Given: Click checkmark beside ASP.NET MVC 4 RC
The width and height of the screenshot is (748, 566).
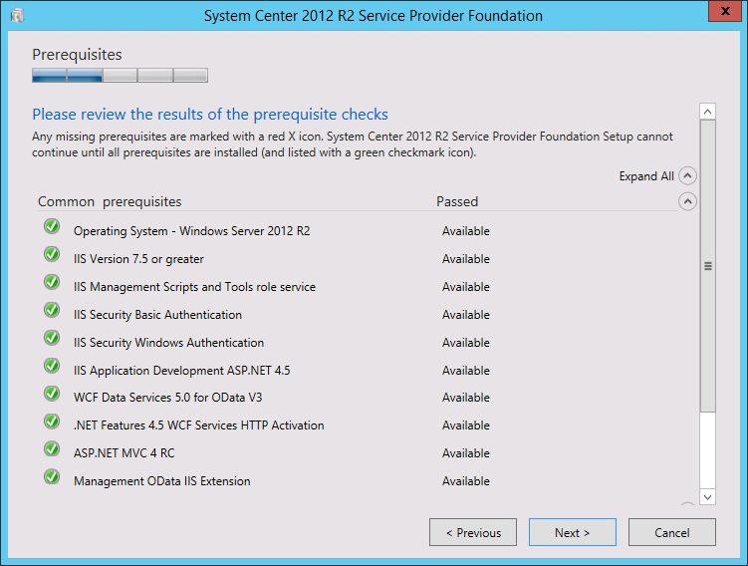Looking at the screenshot, I should coord(52,449).
